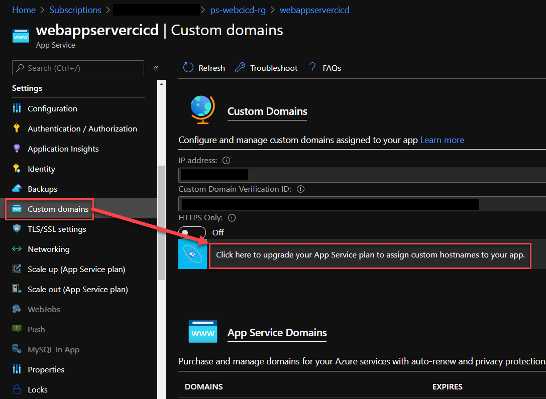Enable the HTTPS Only switch
This screenshot has width=546, height=399.
[192, 232]
